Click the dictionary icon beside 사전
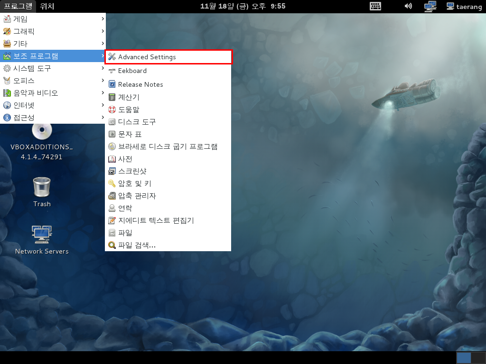Screen dimensions: 486x364 point(112,159)
